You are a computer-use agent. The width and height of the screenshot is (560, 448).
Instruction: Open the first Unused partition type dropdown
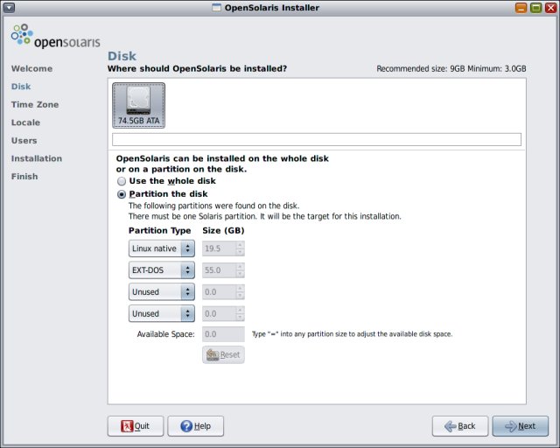[x=161, y=292]
